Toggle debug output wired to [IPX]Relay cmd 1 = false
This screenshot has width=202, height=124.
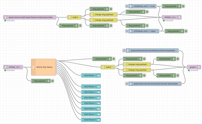(186, 31)
